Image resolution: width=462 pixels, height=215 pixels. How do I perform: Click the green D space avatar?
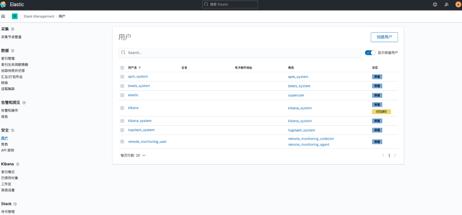(15, 16)
